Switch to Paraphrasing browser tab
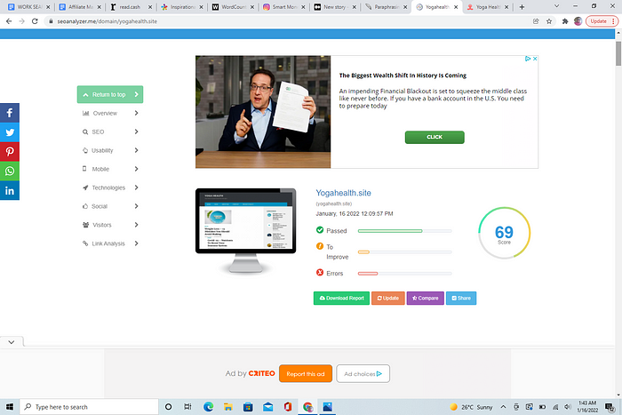Viewport: 622px width, 415px height. pos(386,7)
